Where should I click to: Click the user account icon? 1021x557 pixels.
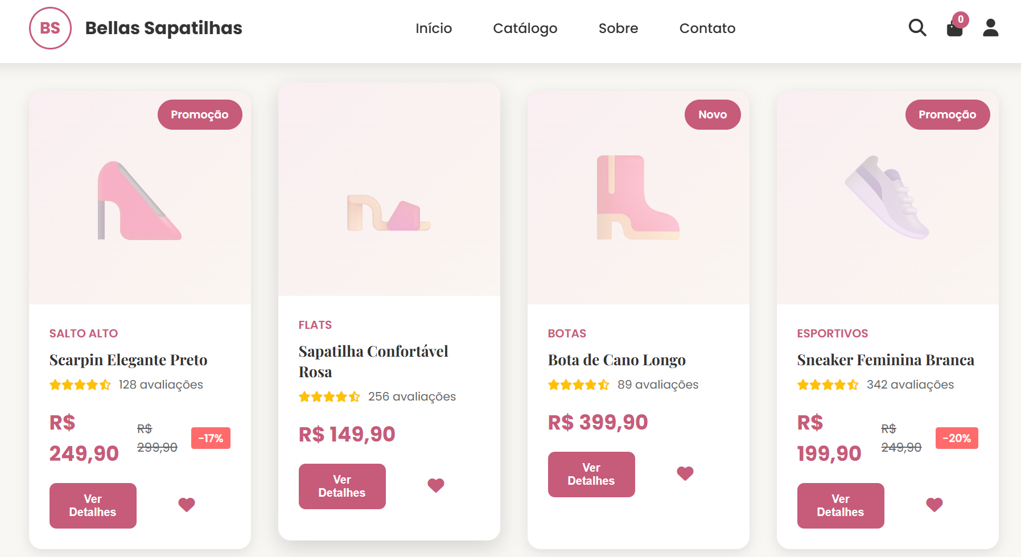tap(990, 27)
